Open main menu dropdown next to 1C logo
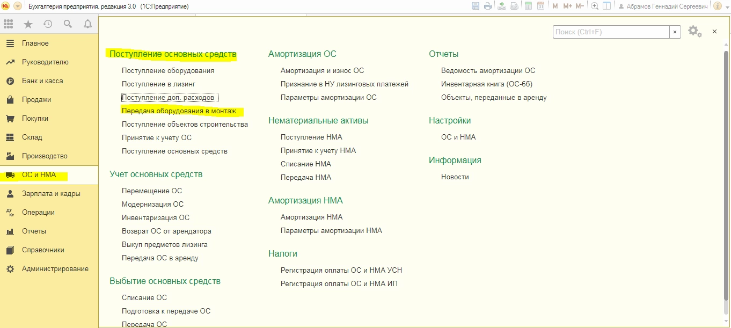The image size is (731, 328). click(x=18, y=6)
